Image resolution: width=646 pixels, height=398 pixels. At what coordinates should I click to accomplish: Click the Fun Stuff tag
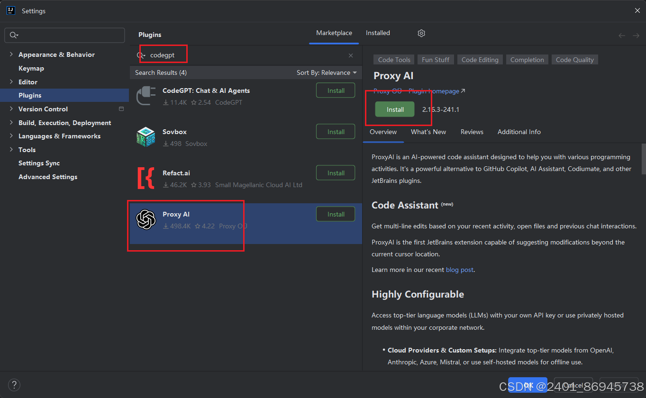point(436,60)
